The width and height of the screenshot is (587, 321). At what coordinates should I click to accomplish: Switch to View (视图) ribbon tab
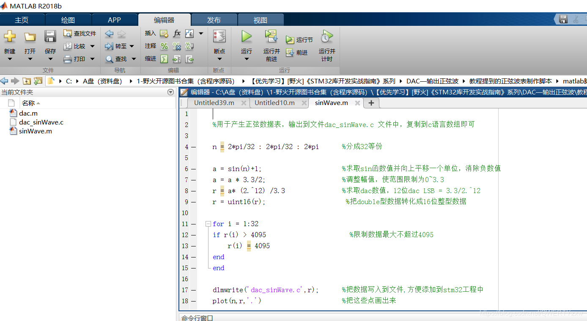click(x=261, y=20)
